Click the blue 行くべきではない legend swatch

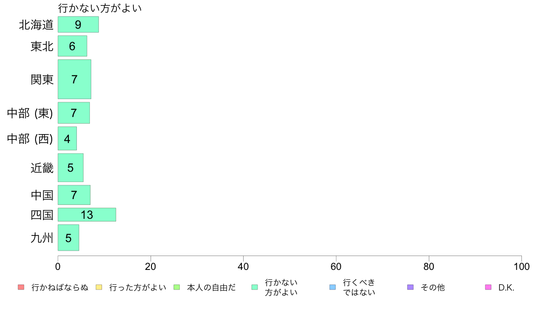point(333,287)
